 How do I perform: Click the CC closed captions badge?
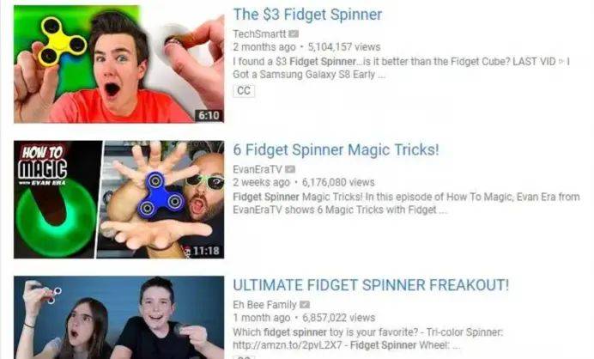tap(244, 90)
